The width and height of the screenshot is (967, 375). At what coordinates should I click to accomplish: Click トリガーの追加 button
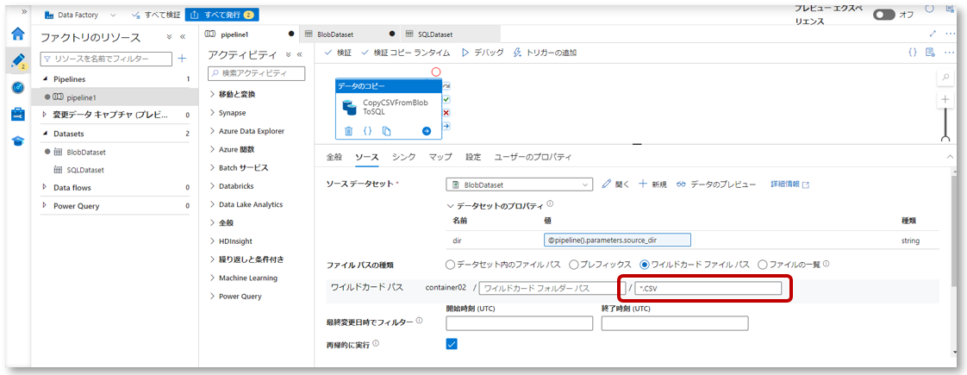click(546, 53)
